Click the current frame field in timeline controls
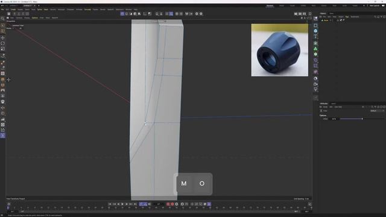 click(x=159, y=204)
